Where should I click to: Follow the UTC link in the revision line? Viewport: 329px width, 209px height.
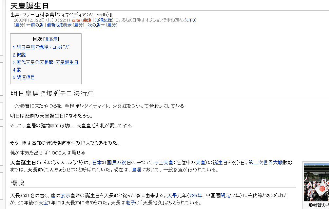(x=190, y=20)
